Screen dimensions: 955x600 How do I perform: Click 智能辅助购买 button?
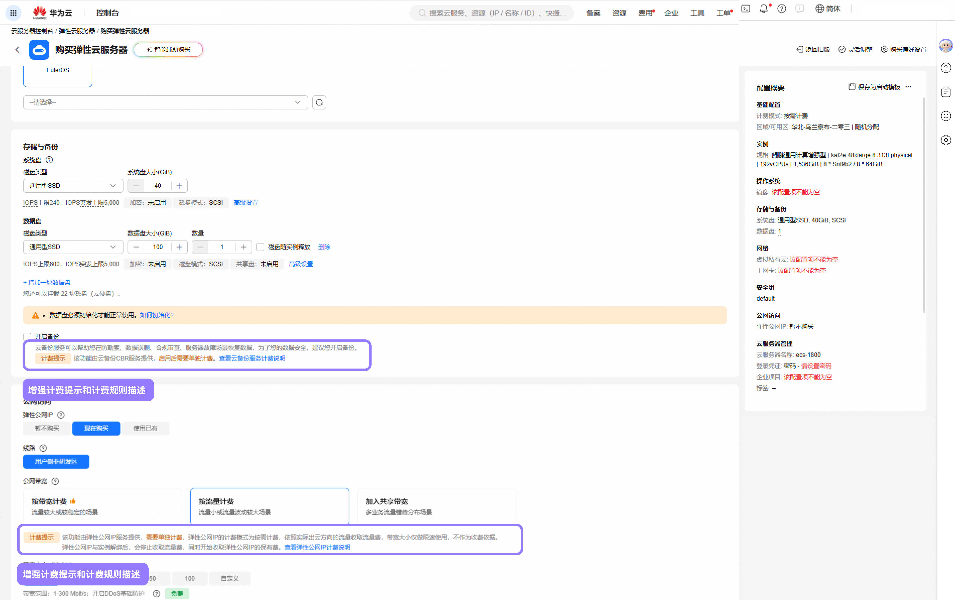pos(168,49)
